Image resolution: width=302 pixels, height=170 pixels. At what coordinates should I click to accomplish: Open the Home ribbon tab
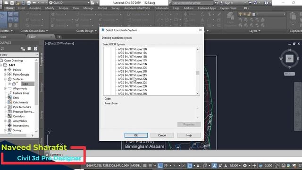click(9, 8)
